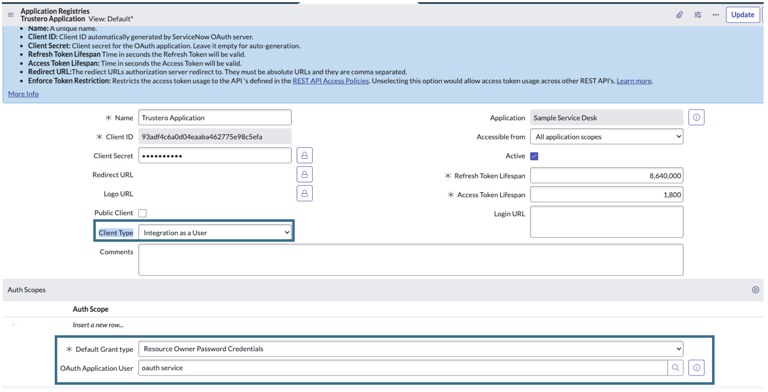Unlock the Client Secret lock icon
Screen dimensions: 768x392
305,156
